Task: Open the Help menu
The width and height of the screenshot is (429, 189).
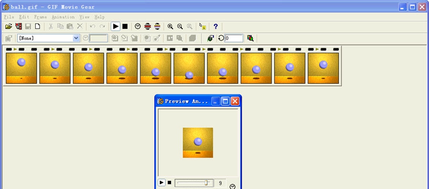Action: point(100,17)
